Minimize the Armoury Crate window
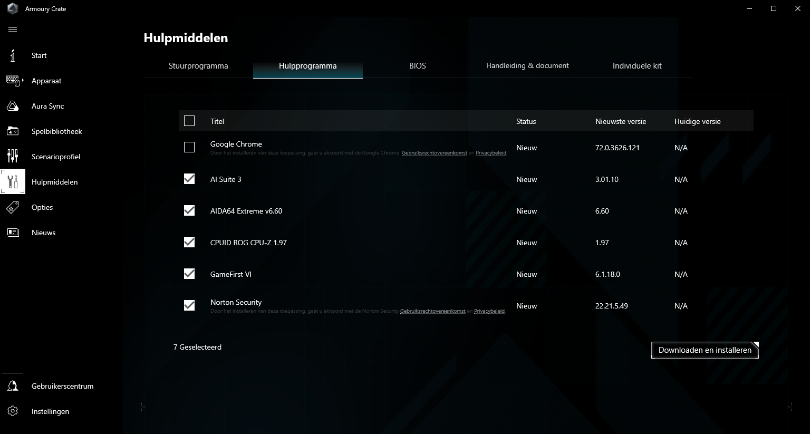Image resolution: width=810 pixels, height=434 pixels. click(x=749, y=8)
